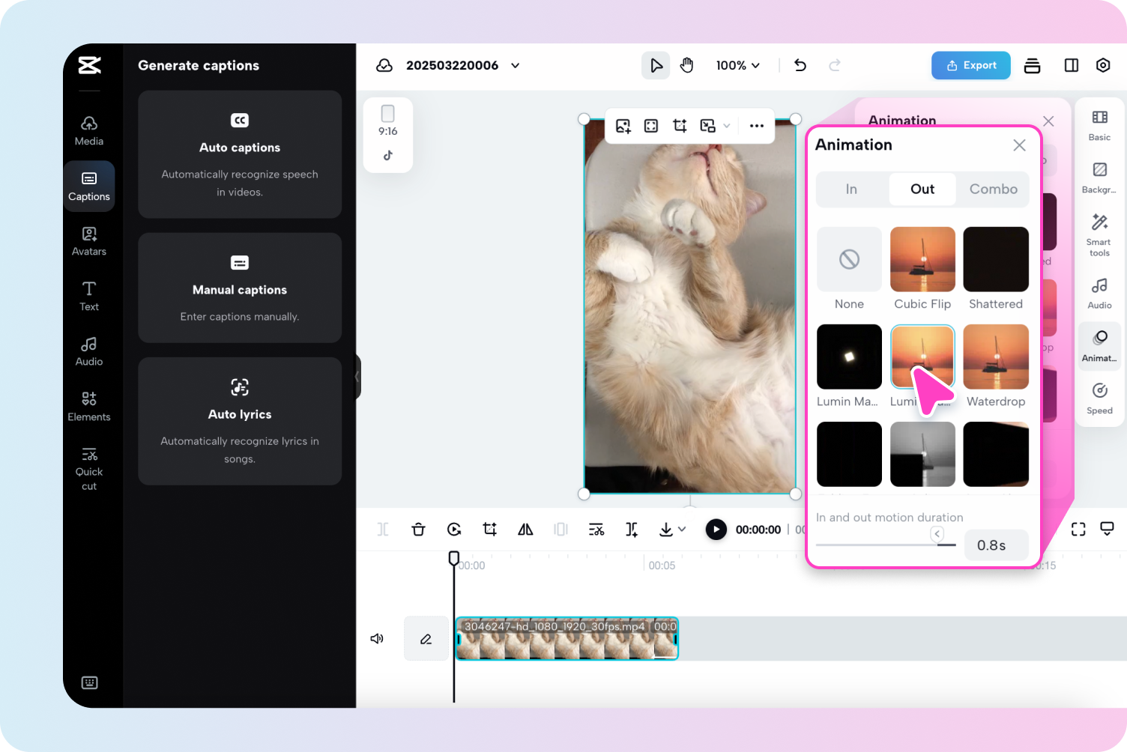The width and height of the screenshot is (1127, 752).
Task: Click the Export button
Action: point(970,65)
